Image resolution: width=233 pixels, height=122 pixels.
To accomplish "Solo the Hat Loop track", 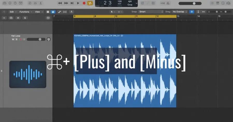I will pos(17,39).
